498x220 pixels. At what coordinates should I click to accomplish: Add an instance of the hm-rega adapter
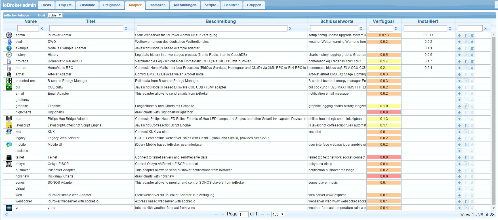459,61
